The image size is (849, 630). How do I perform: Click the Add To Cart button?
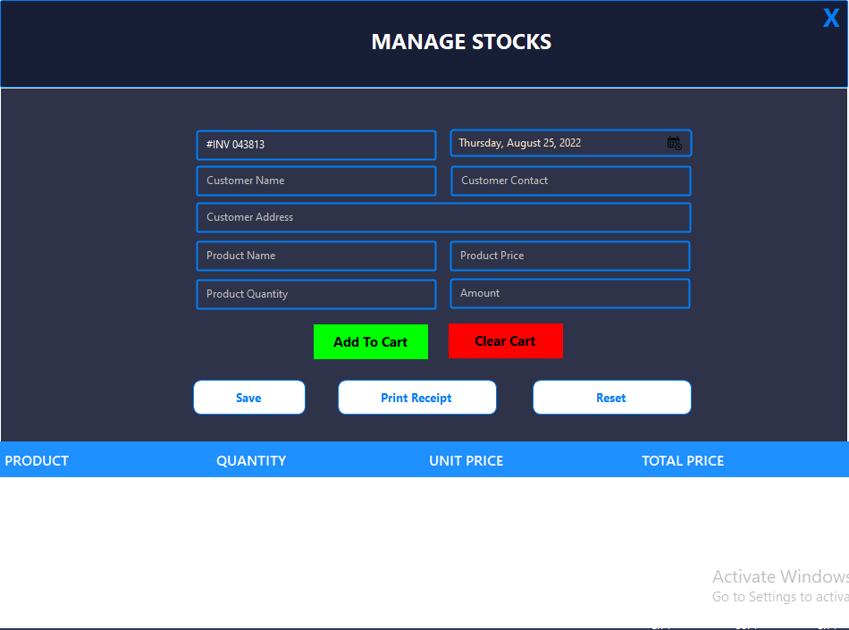pos(371,341)
